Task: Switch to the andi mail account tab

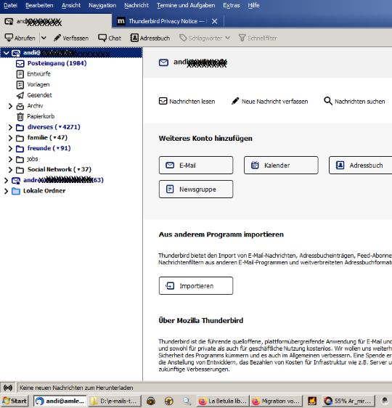Action: click(x=56, y=21)
